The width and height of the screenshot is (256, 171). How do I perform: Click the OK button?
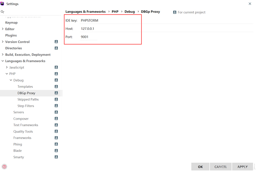click(x=200, y=167)
